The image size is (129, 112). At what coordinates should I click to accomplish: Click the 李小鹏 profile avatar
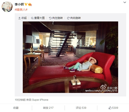coord(7,7)
